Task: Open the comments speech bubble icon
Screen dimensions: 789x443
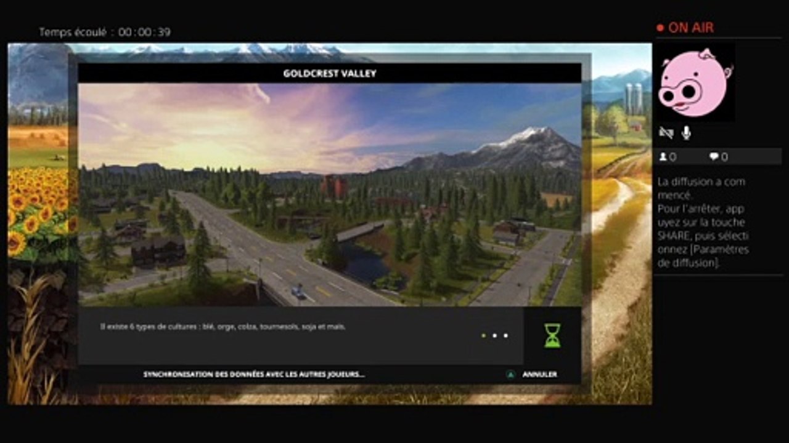Action: pos(714,157)
